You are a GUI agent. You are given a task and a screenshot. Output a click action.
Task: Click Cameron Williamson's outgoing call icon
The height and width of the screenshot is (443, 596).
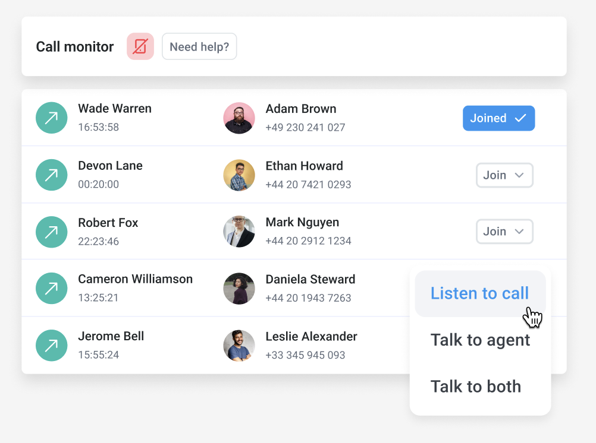tap(52, 289)
